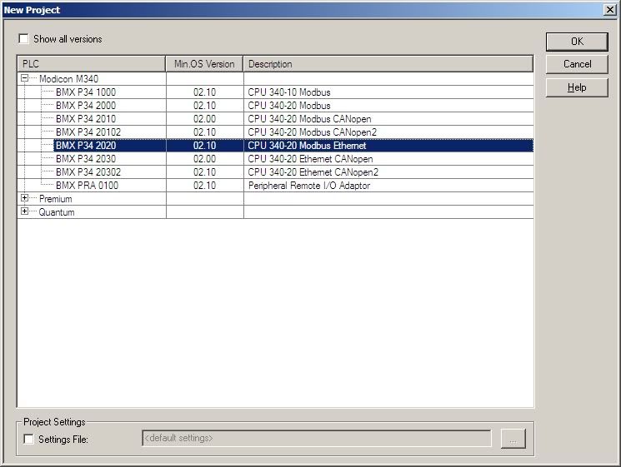621x467 pixels.
Task: Click description CPU 340-10 Modbus
Action: coord(288,92)
